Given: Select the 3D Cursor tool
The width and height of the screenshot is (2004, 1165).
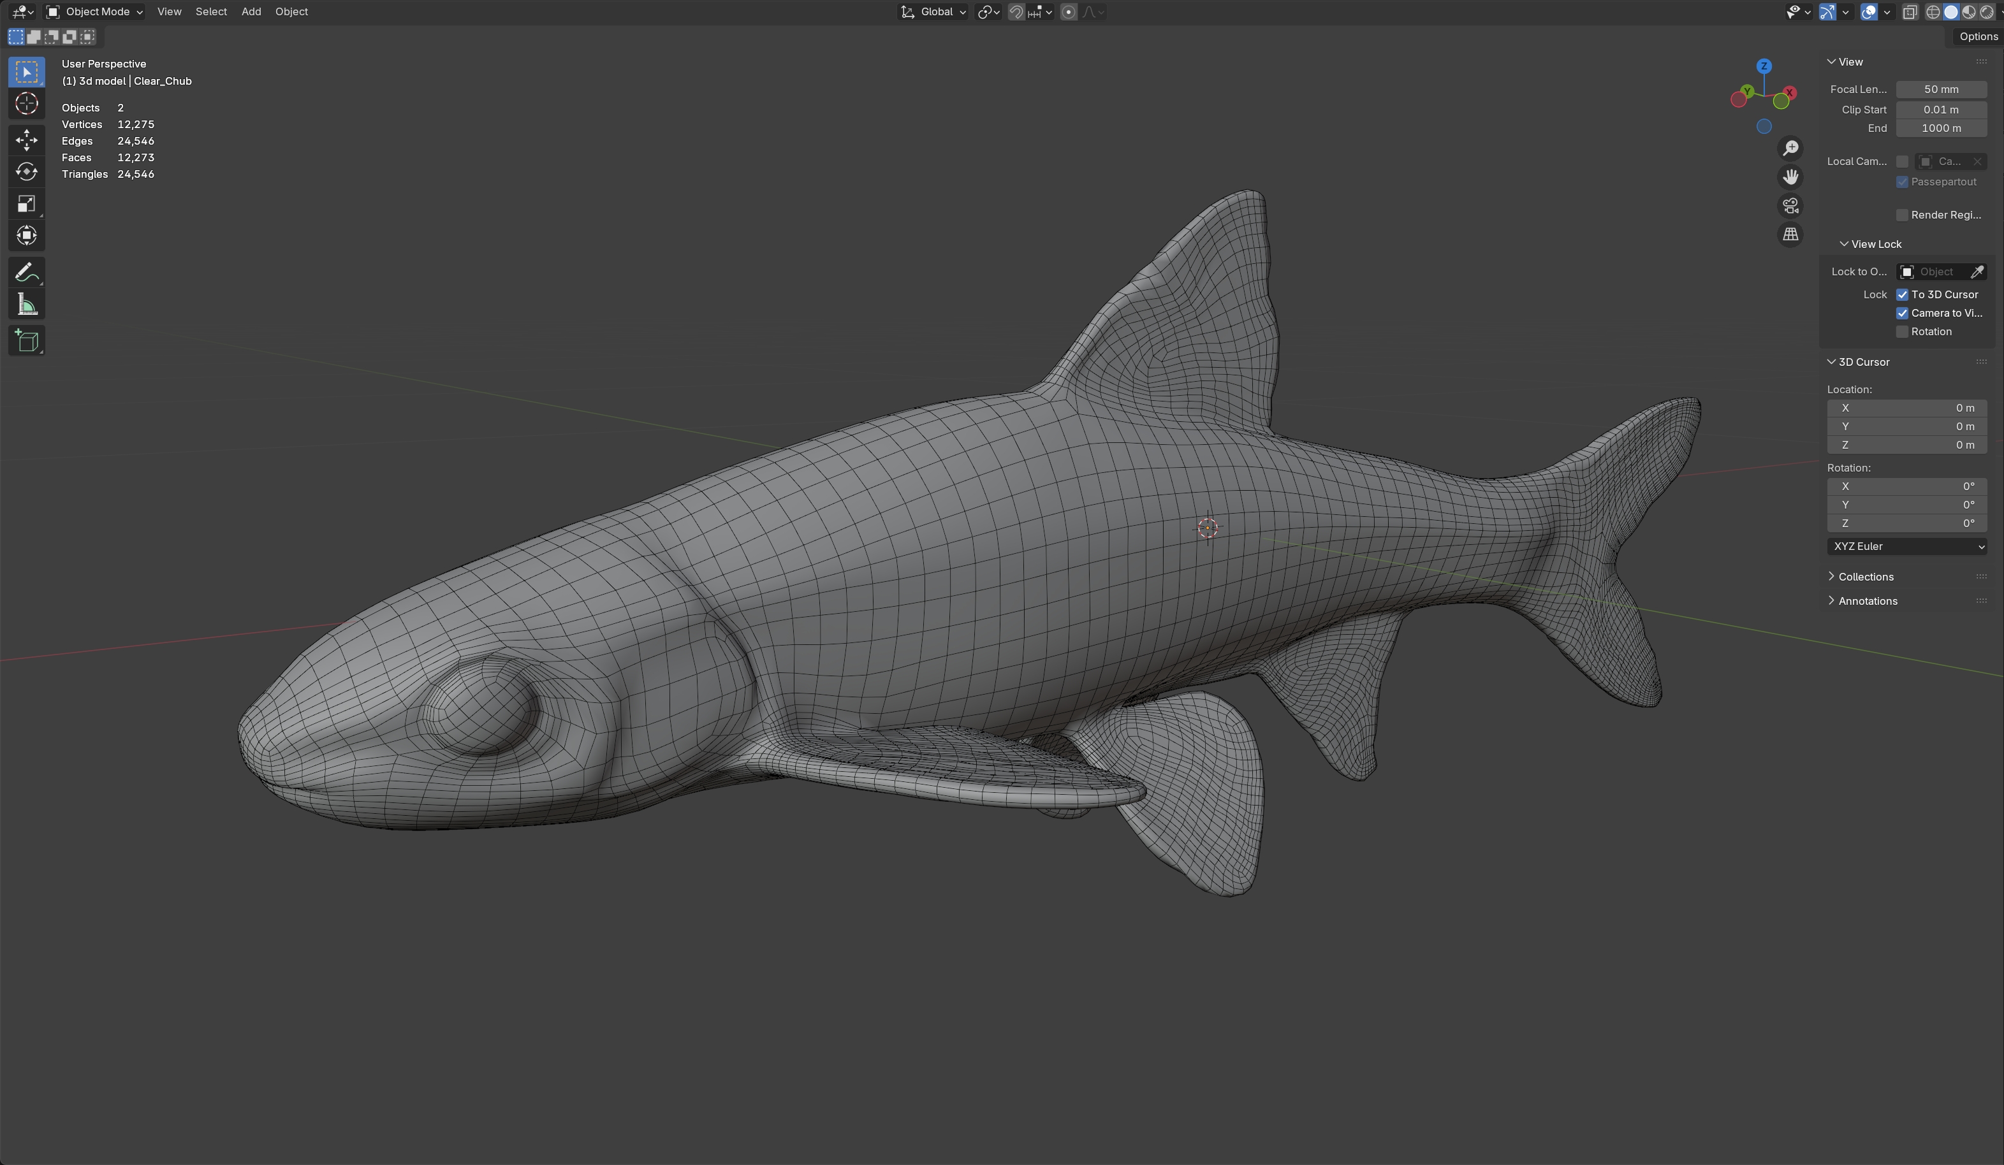Looking at the screenshot, I should 26,104.
